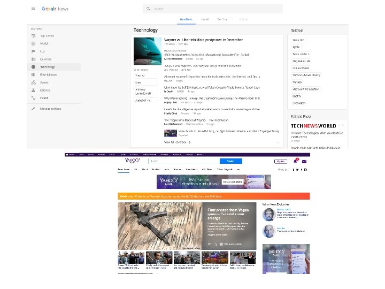Image resolution: width=385 pixels, height=289 pixels.
Task: Select the Alphabet Inc. topic chip
Action: coord(146,100)
